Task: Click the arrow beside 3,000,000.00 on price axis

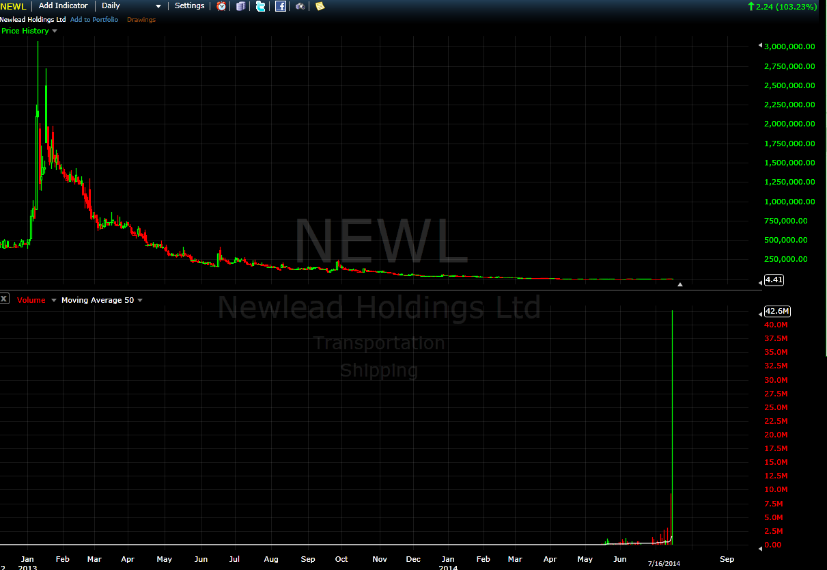Action: coord(760,46)
